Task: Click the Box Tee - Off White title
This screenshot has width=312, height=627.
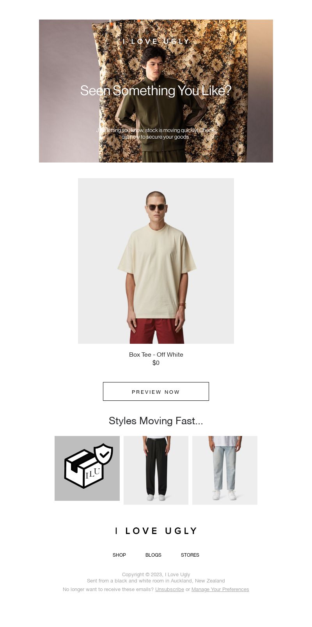Action: [156, 355]
